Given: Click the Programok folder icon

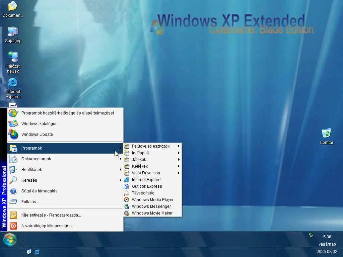Looking at the screenshot, I should coord(13,148).
